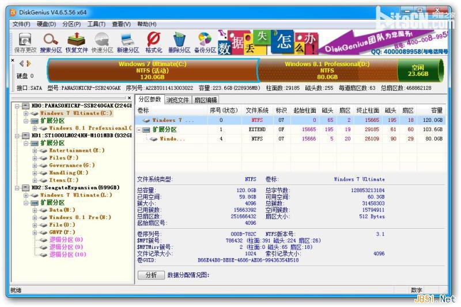Click the 文件系统 column header

(x=257, y=110)
